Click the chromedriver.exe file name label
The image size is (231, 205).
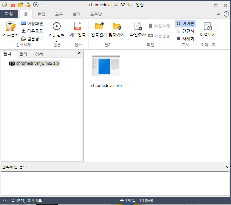(x=106, y=86)
